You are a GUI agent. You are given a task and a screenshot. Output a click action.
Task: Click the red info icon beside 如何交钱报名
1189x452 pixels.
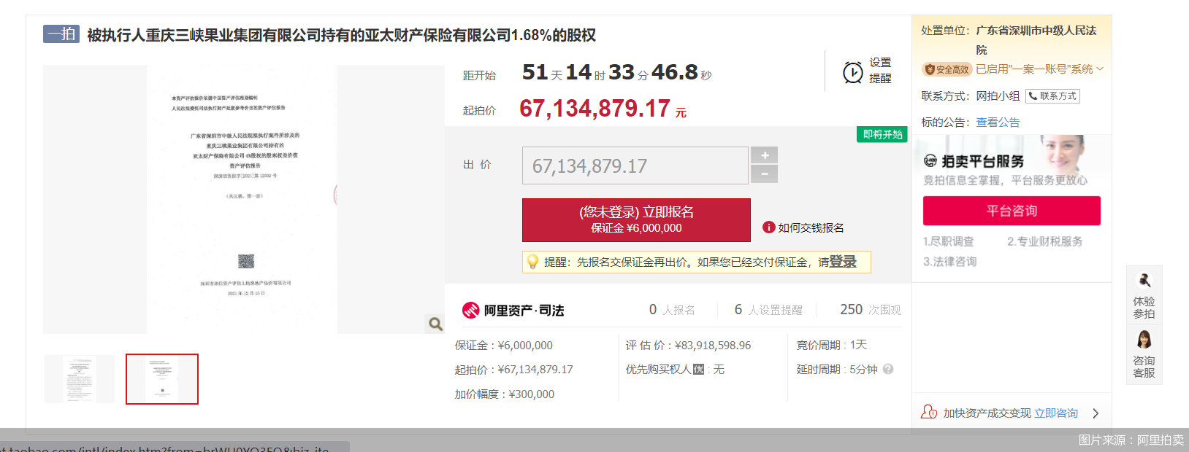(x=768, y=227)
